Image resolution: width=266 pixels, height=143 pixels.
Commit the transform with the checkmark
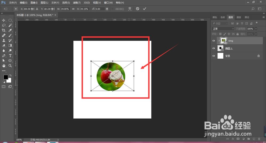(144, 9)
